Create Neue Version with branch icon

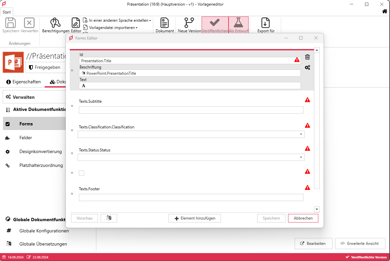(189, 23)
